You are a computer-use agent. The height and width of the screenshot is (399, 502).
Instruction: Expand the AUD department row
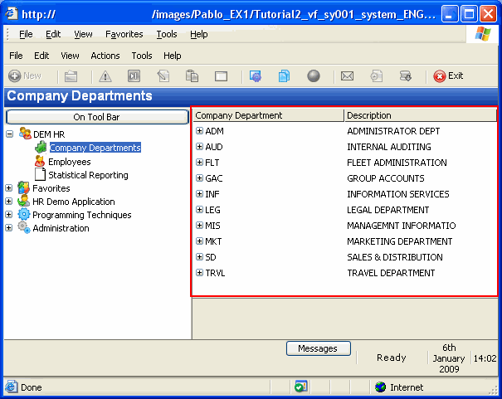pyautogui.click(x=199, y=147)
